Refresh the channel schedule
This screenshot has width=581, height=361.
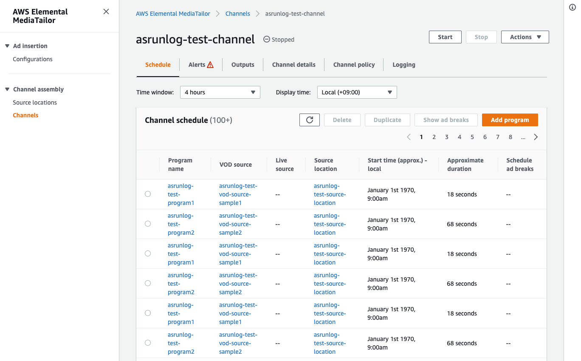(310, 120)
